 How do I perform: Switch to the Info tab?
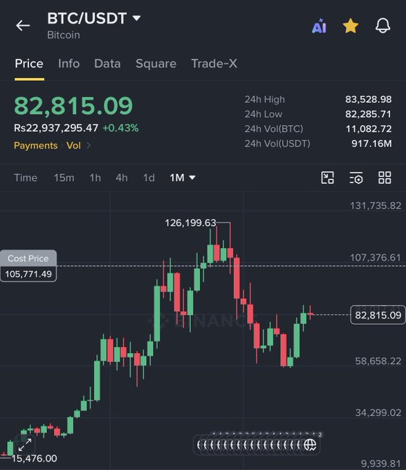pos(68,64)
